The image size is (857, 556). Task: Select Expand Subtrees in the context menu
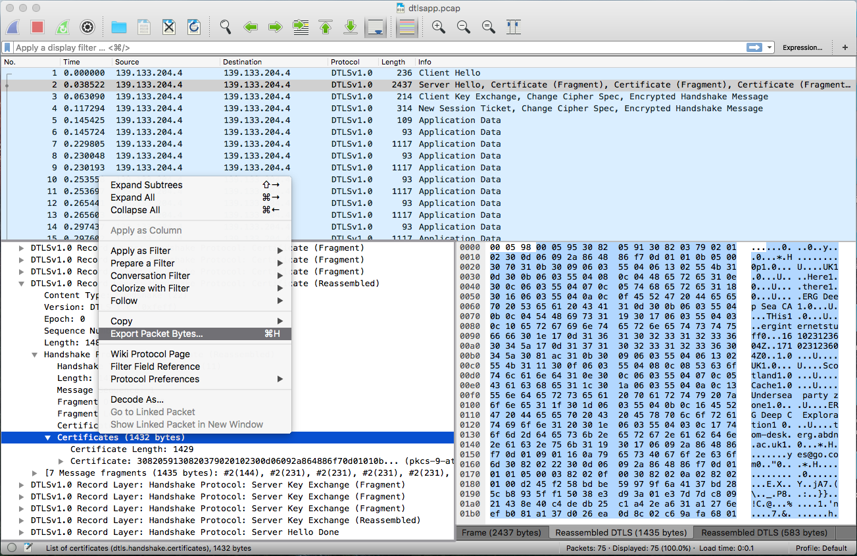[147, 185]
